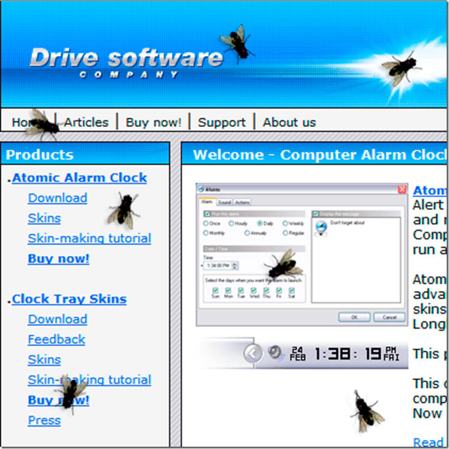Screen dimensions: 449x449
Task: Select the Hourly radio button
Action: [x=231, y=223]
